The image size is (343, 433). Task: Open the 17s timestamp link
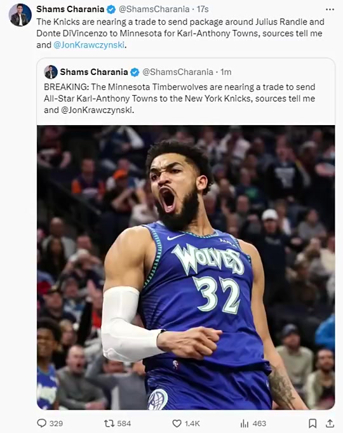pyautogui.click(x=203, y=10)
